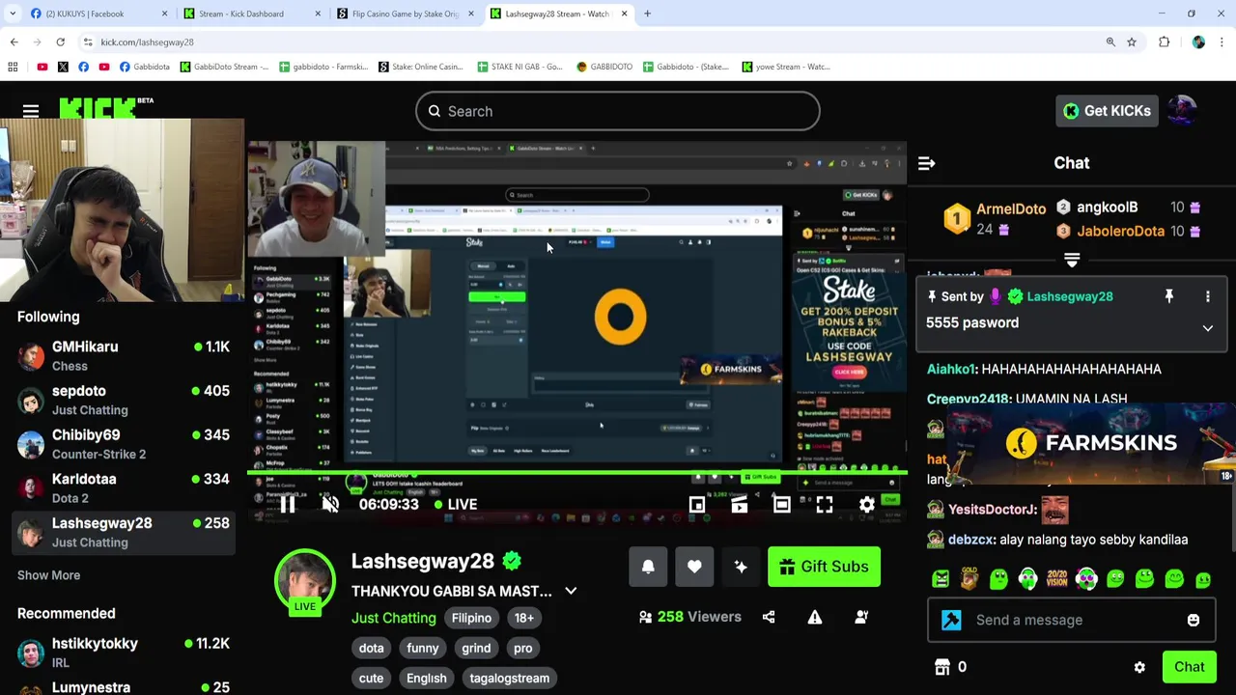Switch to Stream - Kick Dashboard tab
This screenshot has height=695, width=1236.
pyautogui.click(x=253, y=14)
